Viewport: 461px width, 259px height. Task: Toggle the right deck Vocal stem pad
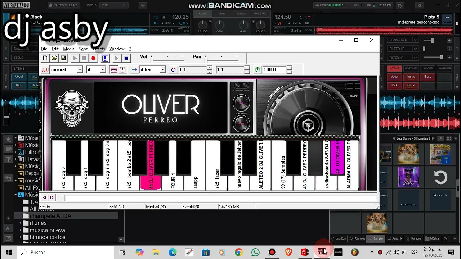tap(395, 77)
